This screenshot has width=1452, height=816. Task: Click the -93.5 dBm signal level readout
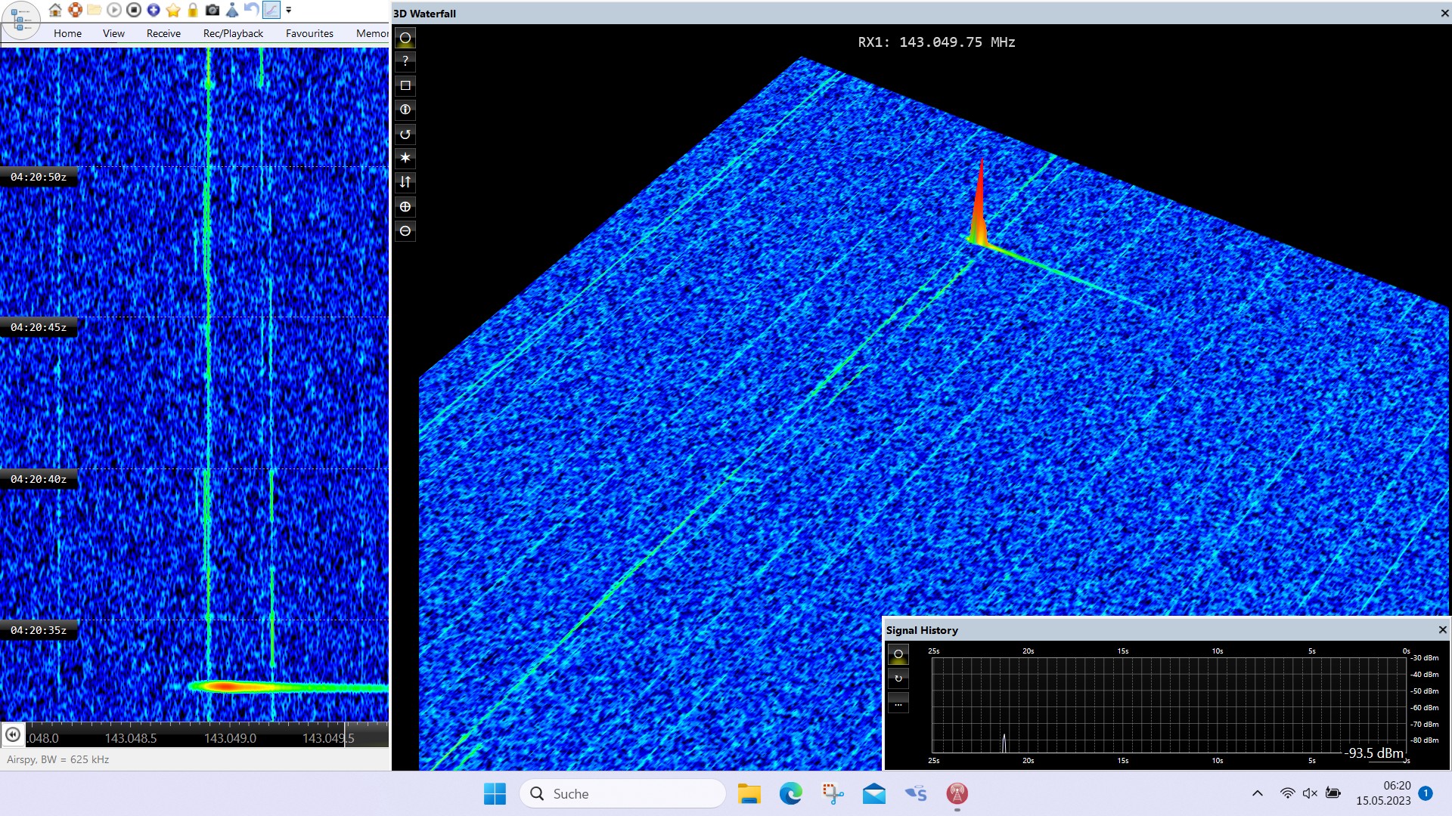click(x=1374, y=753)
